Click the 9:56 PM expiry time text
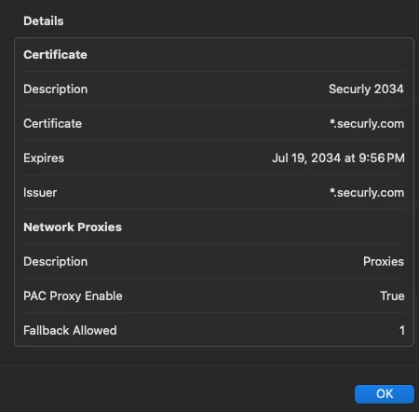The width and height of the screenshot is (419, 412). [x=382, y=158]
